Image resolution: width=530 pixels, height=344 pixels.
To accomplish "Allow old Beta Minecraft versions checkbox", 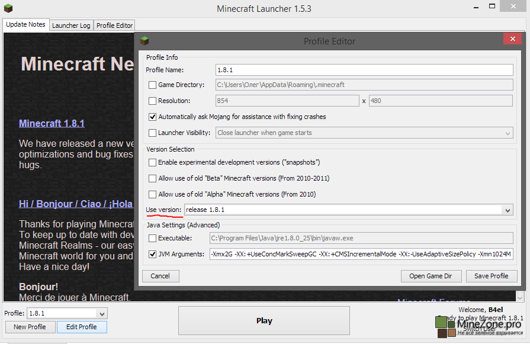I will (153, 178).
